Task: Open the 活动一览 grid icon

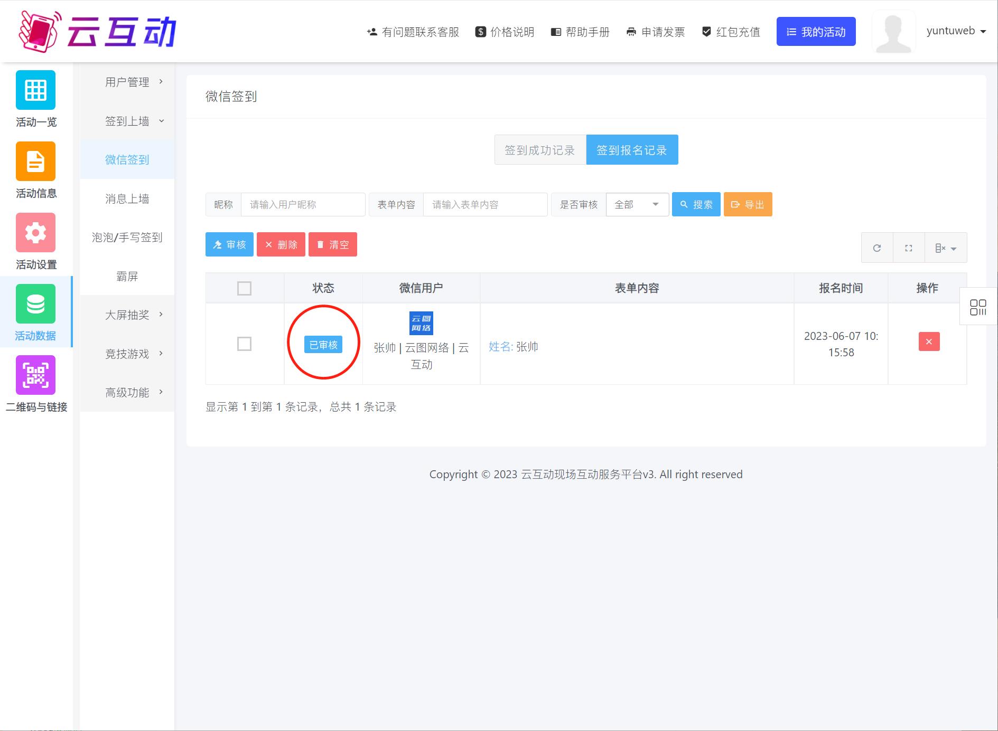Action: [35, 90]
